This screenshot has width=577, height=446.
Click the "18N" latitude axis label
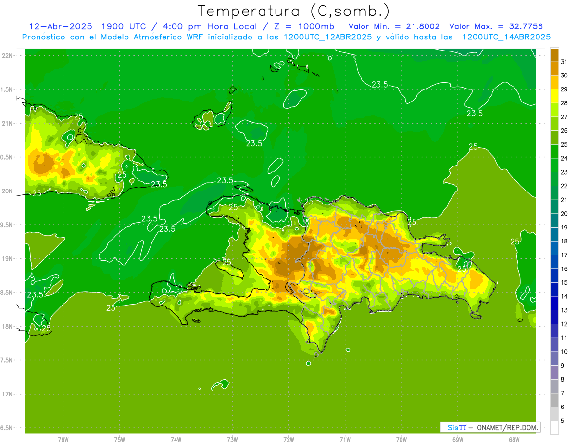[x=8, y=326]
